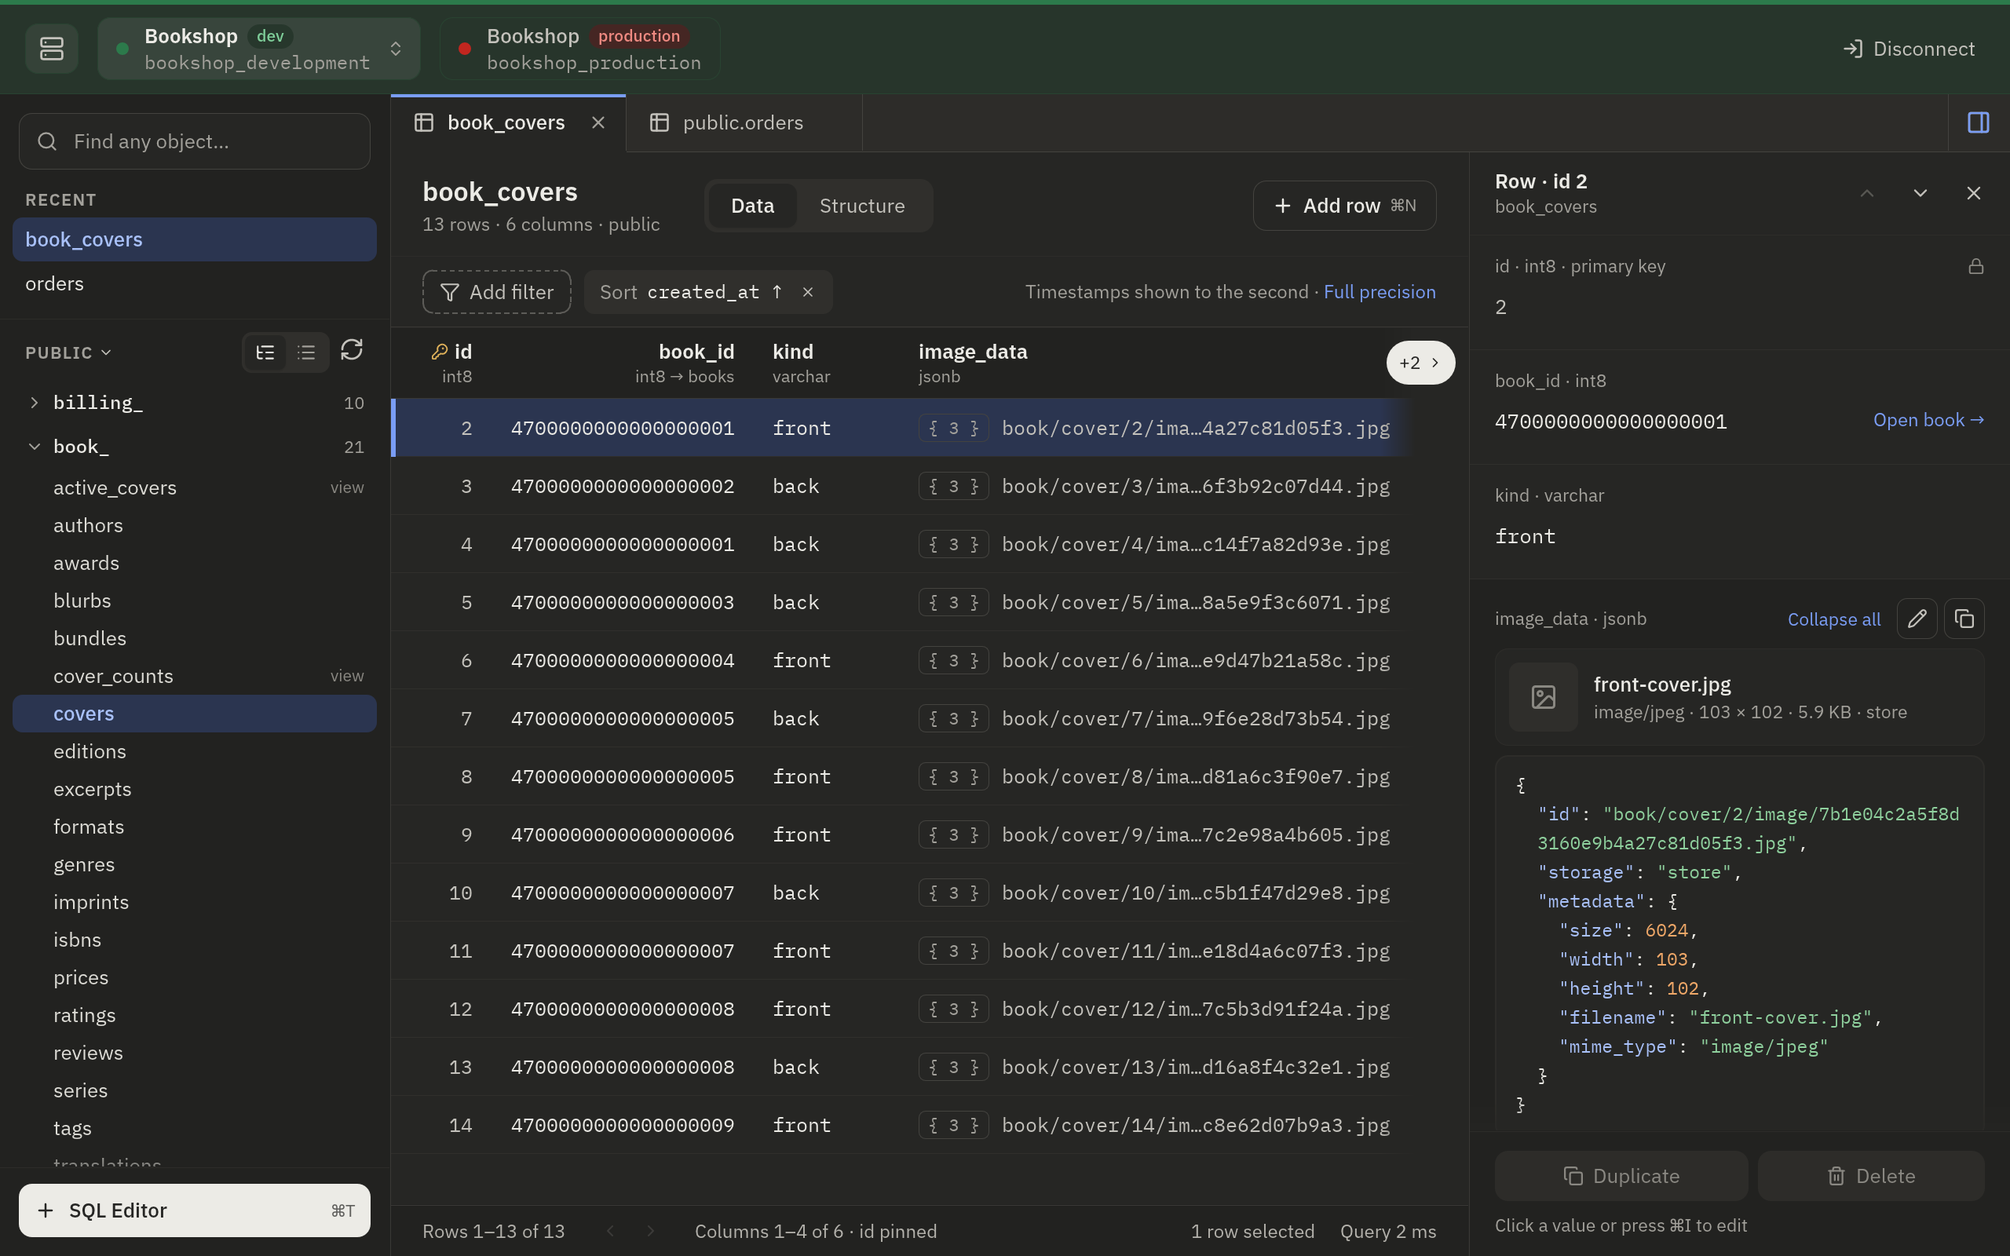Screen dimensions: 2010x1256
Task: Edit the image_data JSON value
Action: [1917, 619]
